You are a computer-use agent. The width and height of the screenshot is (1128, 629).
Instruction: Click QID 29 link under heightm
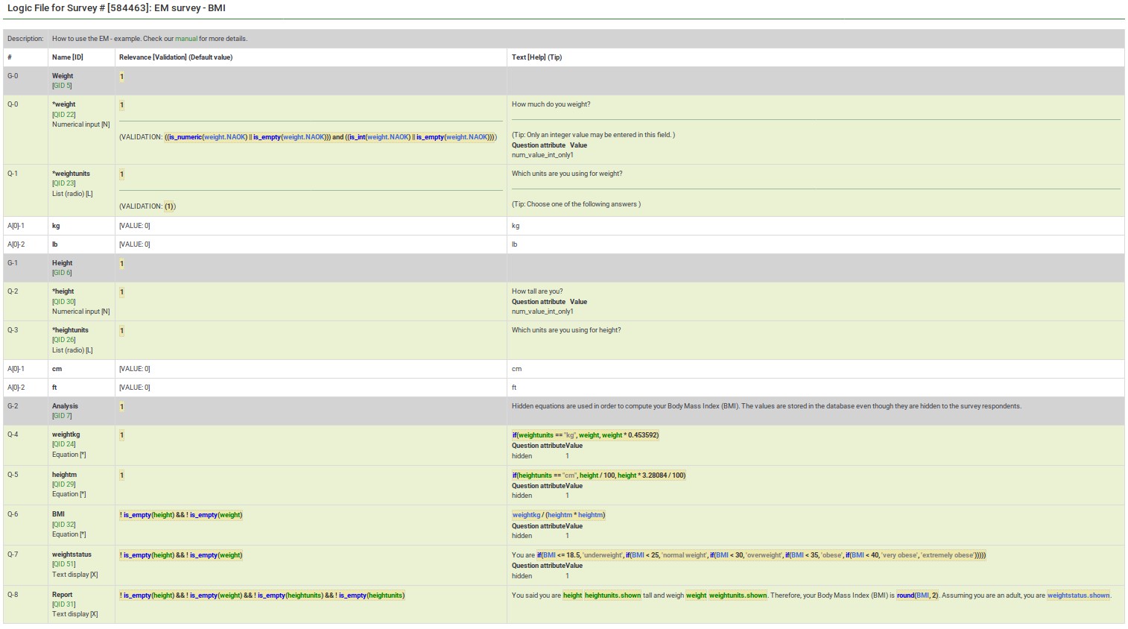click(x=64, y=484)
